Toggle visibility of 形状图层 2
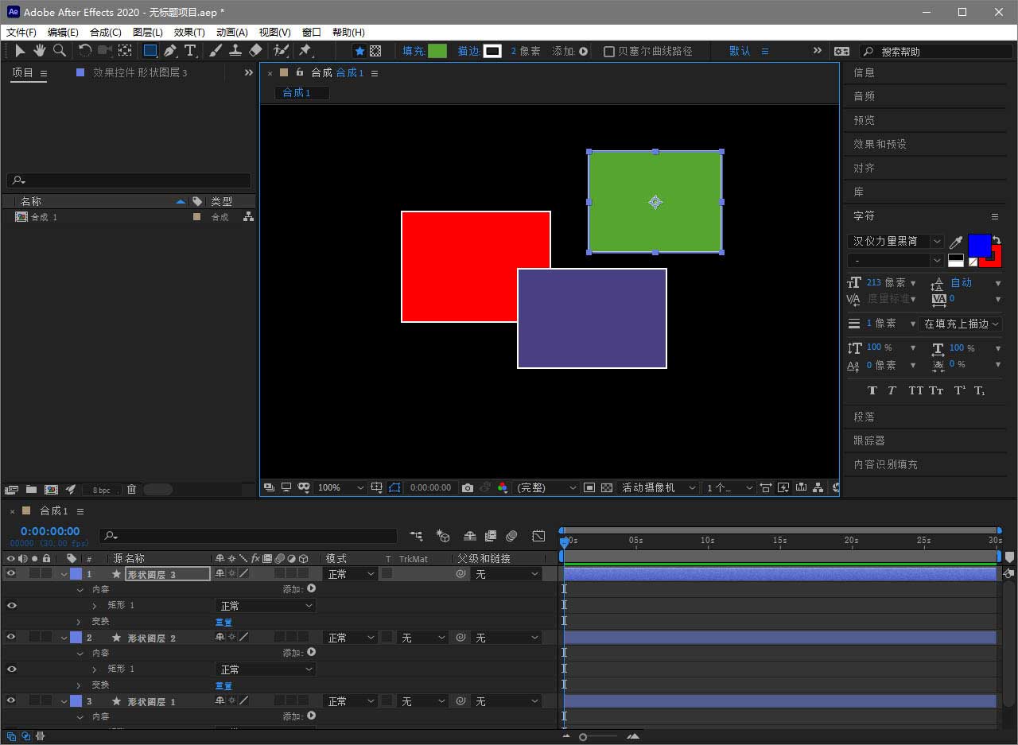Image resolution: width=1018 pixels, height=745 pixels. pyautogui.click(x=11, y=637)
